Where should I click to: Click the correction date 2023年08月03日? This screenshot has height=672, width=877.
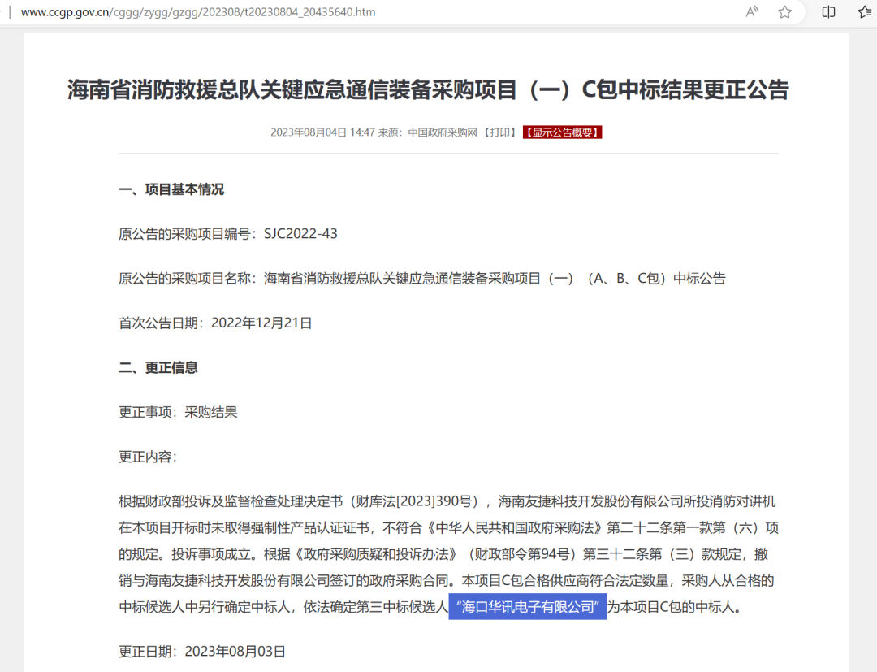[235, 652]
